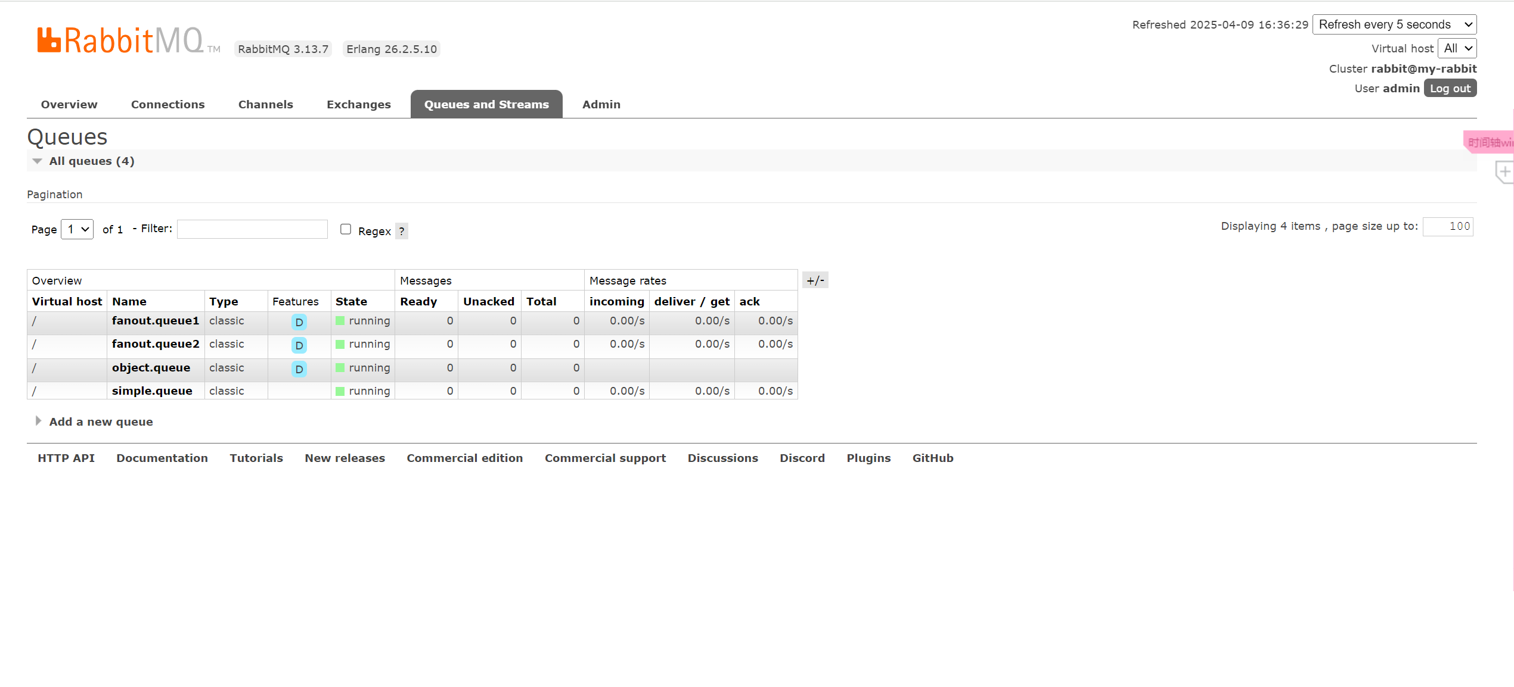Open the Page number dropdown

tap(77, 229)
